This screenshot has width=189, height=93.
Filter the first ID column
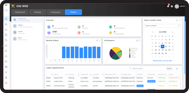click(52, 74)
